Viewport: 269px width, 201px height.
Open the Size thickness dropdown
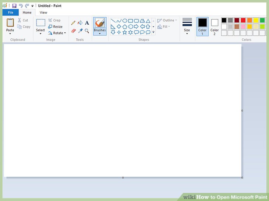pos(187,27)
